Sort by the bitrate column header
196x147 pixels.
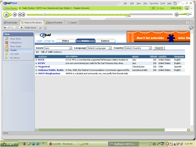pos(153,56)
